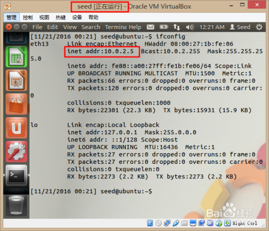Click the video capture status icon
The width and height of the screenshot is (269, 231).
click(x=202, y=223)
